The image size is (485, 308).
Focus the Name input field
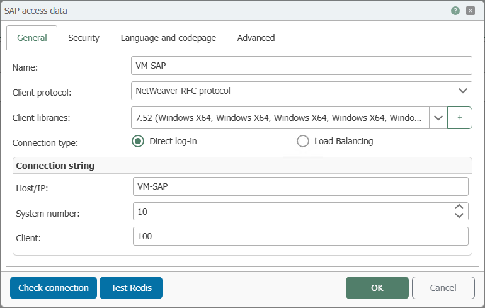coord(302,66)
